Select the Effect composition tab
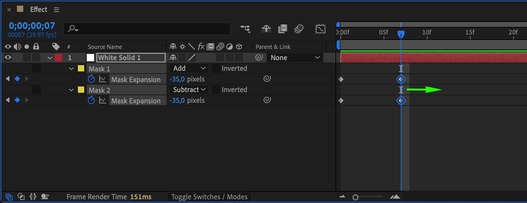The image size is (527, 203). coord(38,9)
